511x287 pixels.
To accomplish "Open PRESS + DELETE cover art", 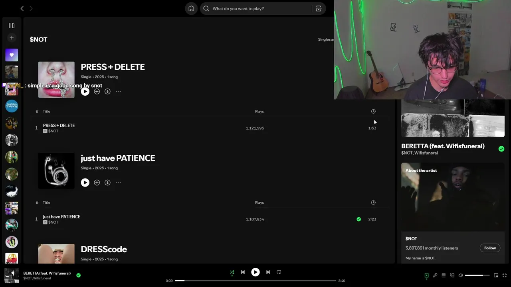I will click(56, 80).
